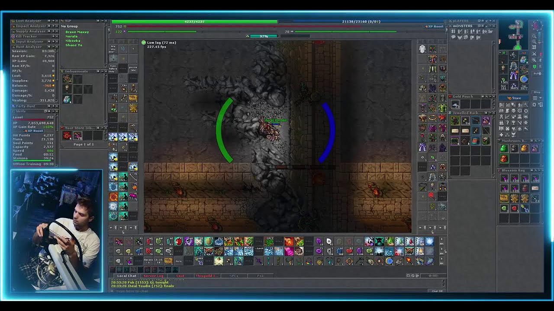Toggle the PvP mode button
Viewport: 554px width, 311px height.
pyautogui.click(x=537, y=73)
